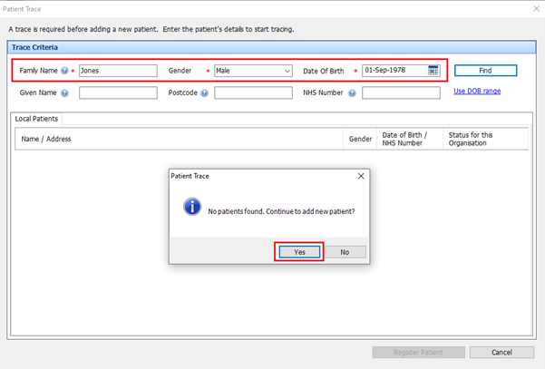Click the Name / Address column header
The image size is (545, 369).
pyautogui.click(x=46, y=139)
